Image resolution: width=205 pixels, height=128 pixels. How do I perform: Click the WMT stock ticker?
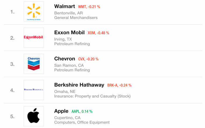coord(89,7)
